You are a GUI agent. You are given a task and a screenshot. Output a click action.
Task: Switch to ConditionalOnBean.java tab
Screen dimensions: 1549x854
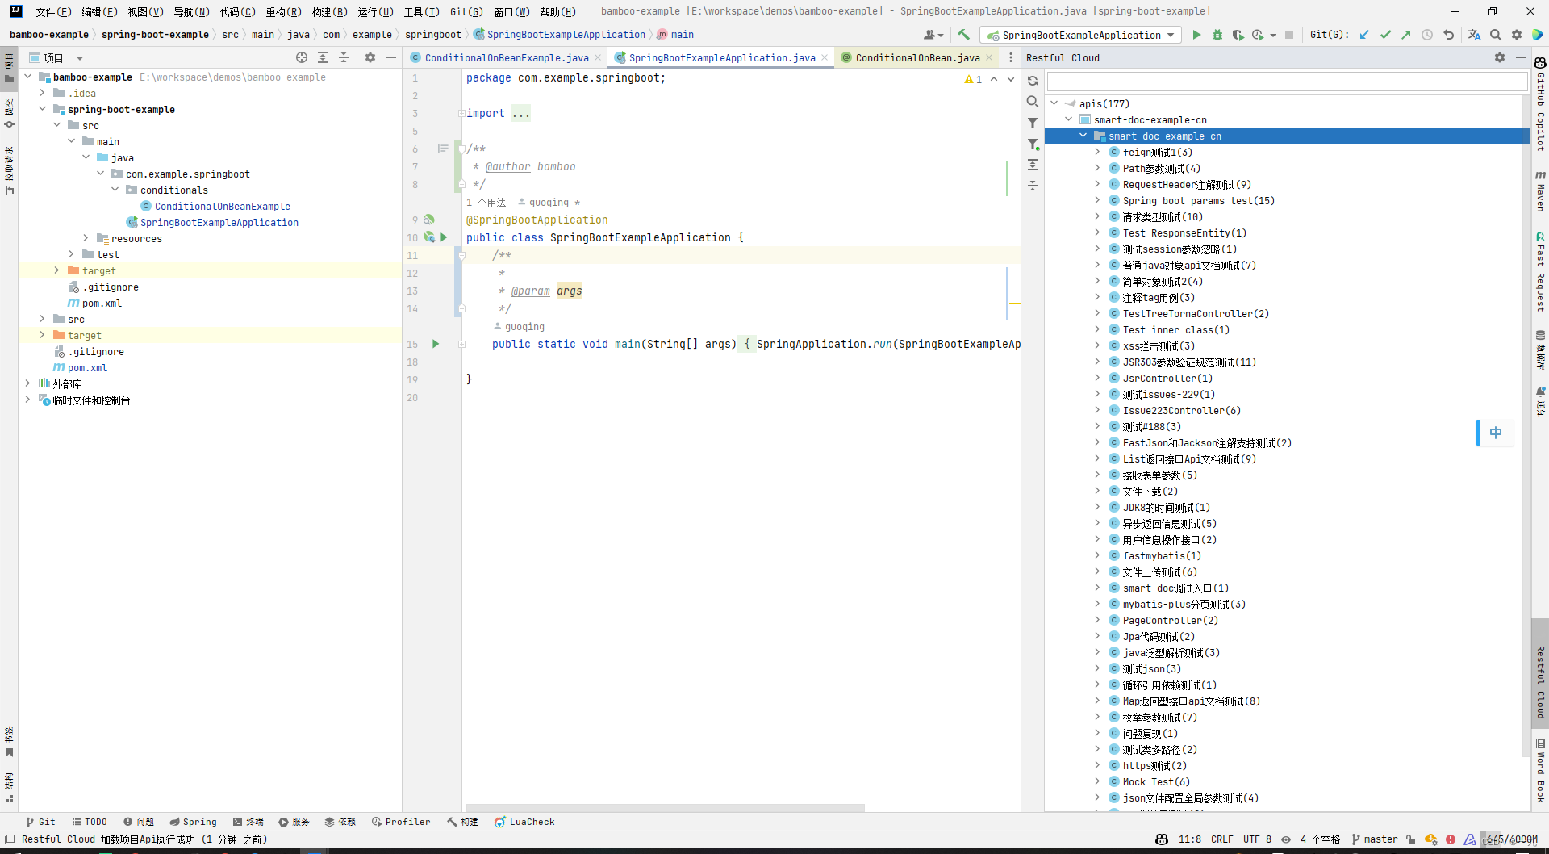[917, 57]
